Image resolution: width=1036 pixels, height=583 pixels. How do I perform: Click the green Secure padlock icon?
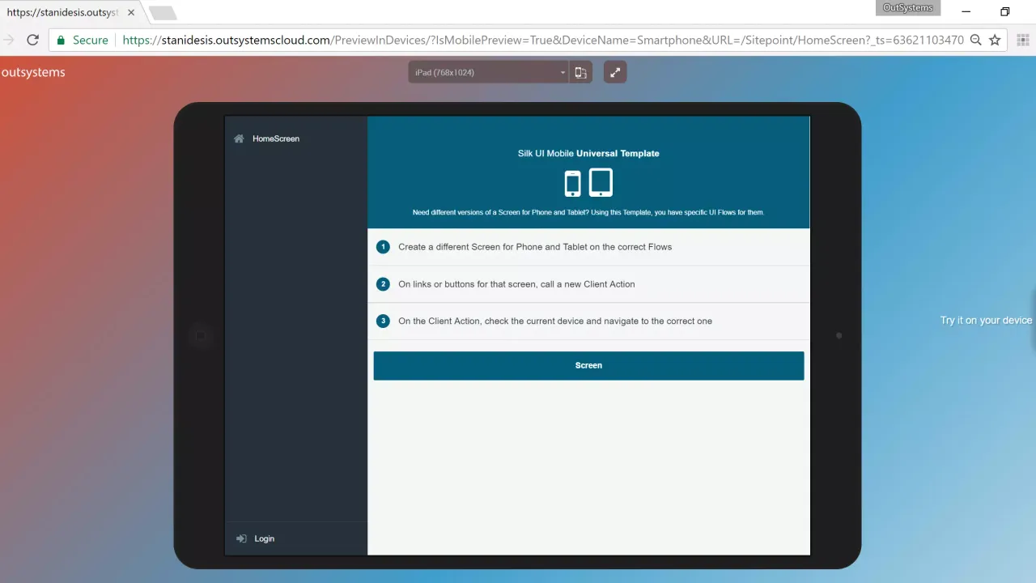61,40
